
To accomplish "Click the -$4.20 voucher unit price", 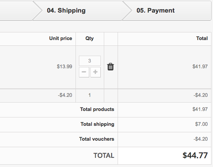I will (x=65, y=95).
